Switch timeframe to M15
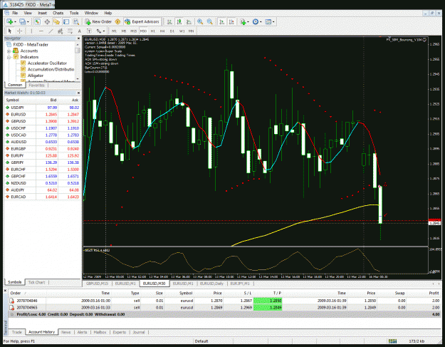 coord(133,31)
